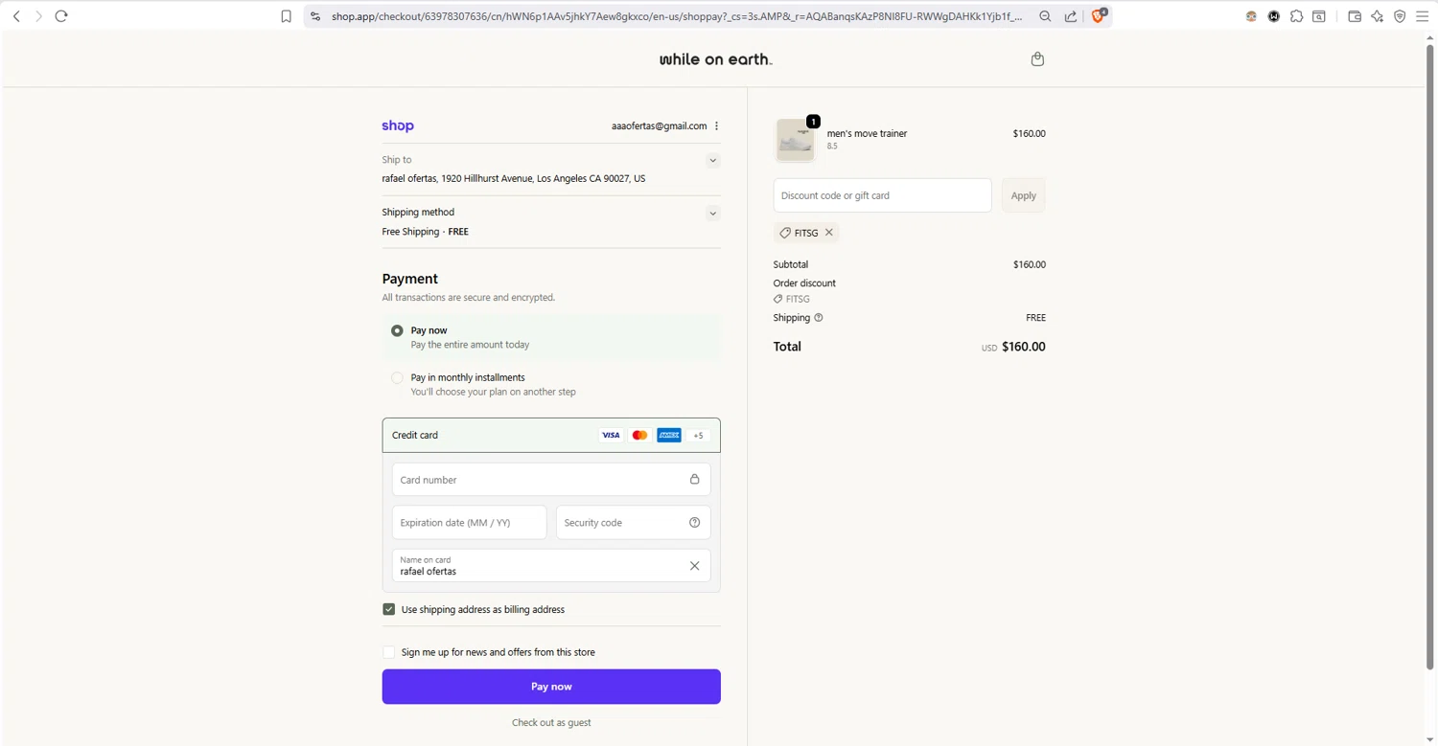The height and width of the screenshot is (746, 1438).
Task: Select Pay in monthly installments option
Action: coord(397,378)
